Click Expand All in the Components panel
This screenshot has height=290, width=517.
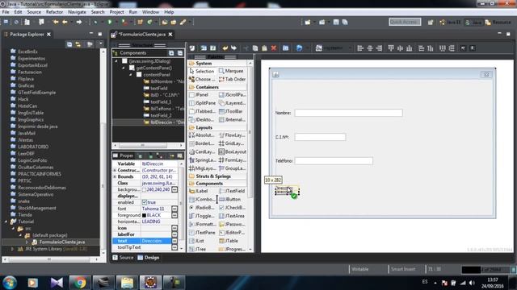171,53
